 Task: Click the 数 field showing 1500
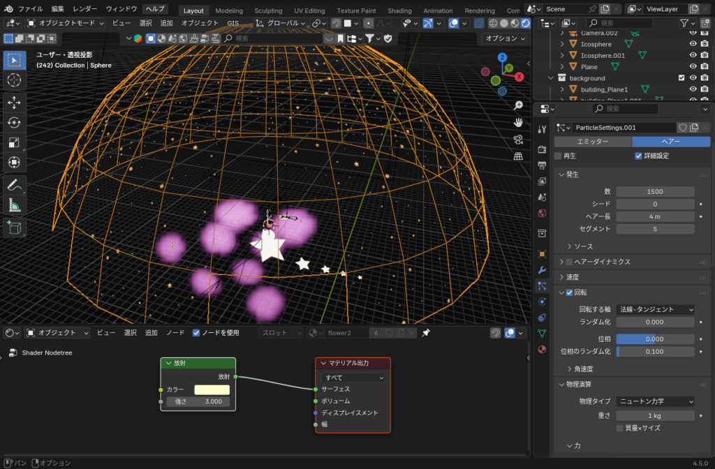pos(655,191)
